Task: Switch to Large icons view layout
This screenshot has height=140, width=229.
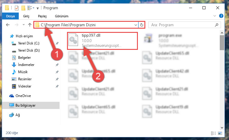Action: coord(220,133)
